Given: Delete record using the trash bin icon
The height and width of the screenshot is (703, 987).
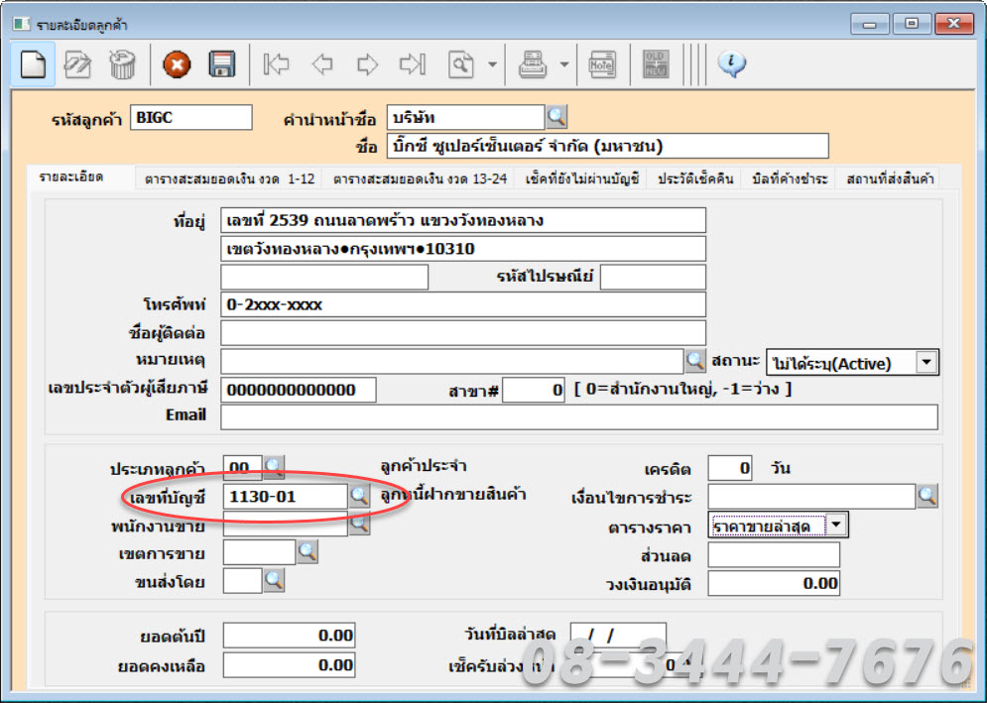Looking at the screenshot, I should pos(122,64).
